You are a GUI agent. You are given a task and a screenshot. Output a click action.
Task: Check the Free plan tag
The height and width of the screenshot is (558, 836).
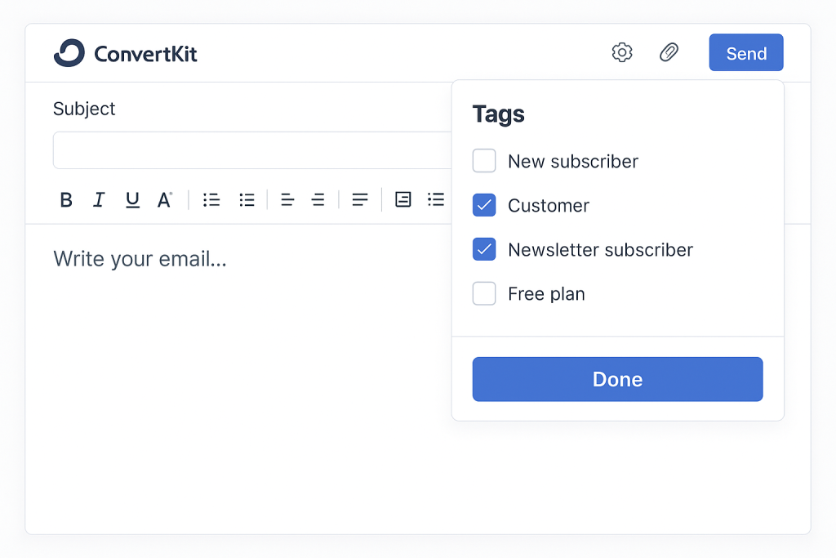point(484,294)
